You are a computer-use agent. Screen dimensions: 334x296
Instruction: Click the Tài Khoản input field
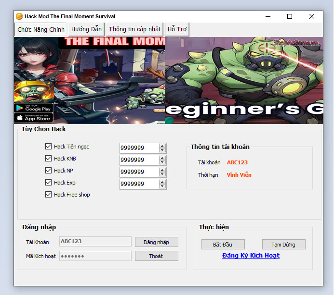95,241
